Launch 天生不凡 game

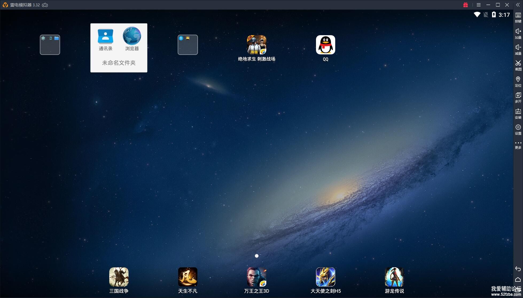(x=188, y=280)
